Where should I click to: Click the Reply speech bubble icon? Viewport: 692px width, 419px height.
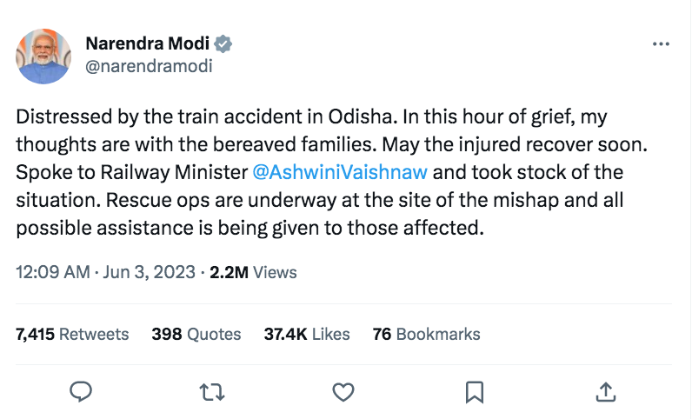[x=81, y=391]
